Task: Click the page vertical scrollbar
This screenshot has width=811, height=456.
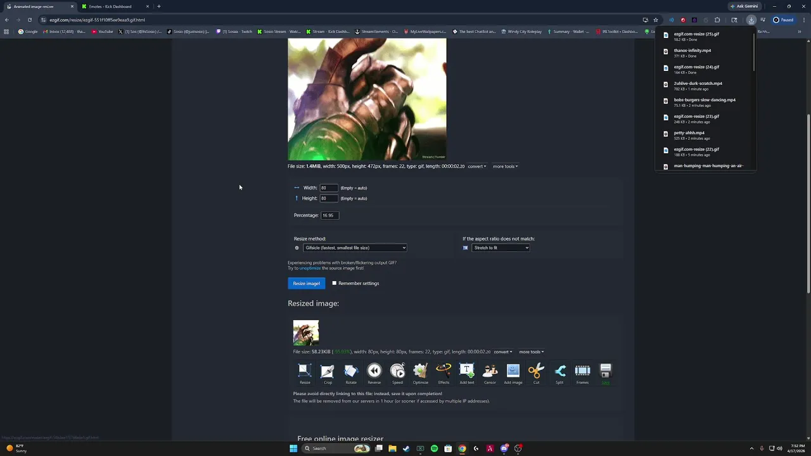Action: click(x=808, y=203)
